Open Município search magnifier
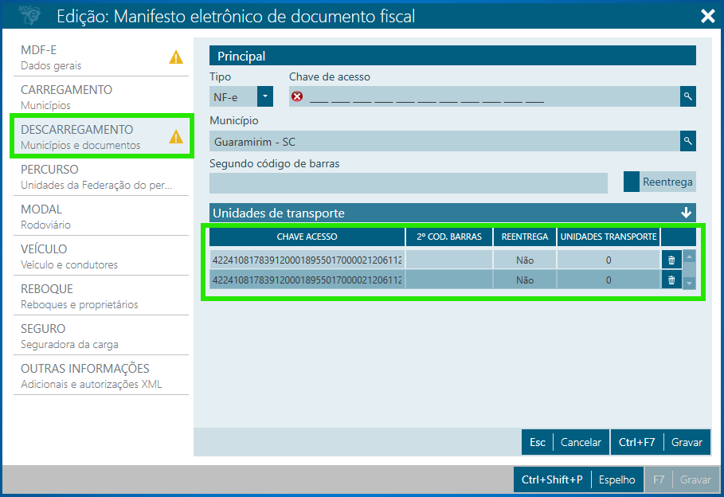Viewport: 724px width, 497px height. coord(687,141)
